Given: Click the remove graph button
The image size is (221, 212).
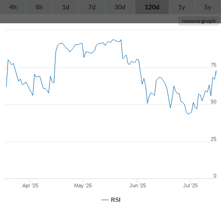Looking at the screenshot, I should pyautogui.click(x=199, y=21).
